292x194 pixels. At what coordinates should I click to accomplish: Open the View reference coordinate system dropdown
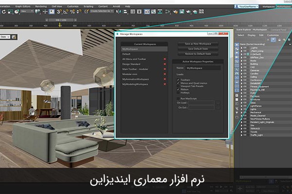(x=27, y=11)
